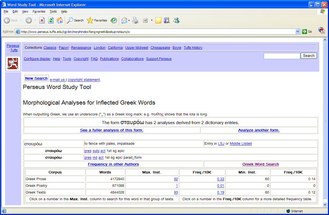The height and width of the screenshot is (215, 329).
Task: Launch the Messenger toolbar icon
Action: click(x=176, y=20)
